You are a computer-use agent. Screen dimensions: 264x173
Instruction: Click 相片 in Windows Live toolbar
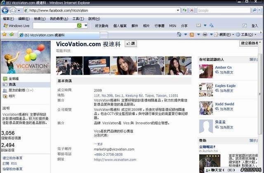pyautogui.click(x=146, y=26)
